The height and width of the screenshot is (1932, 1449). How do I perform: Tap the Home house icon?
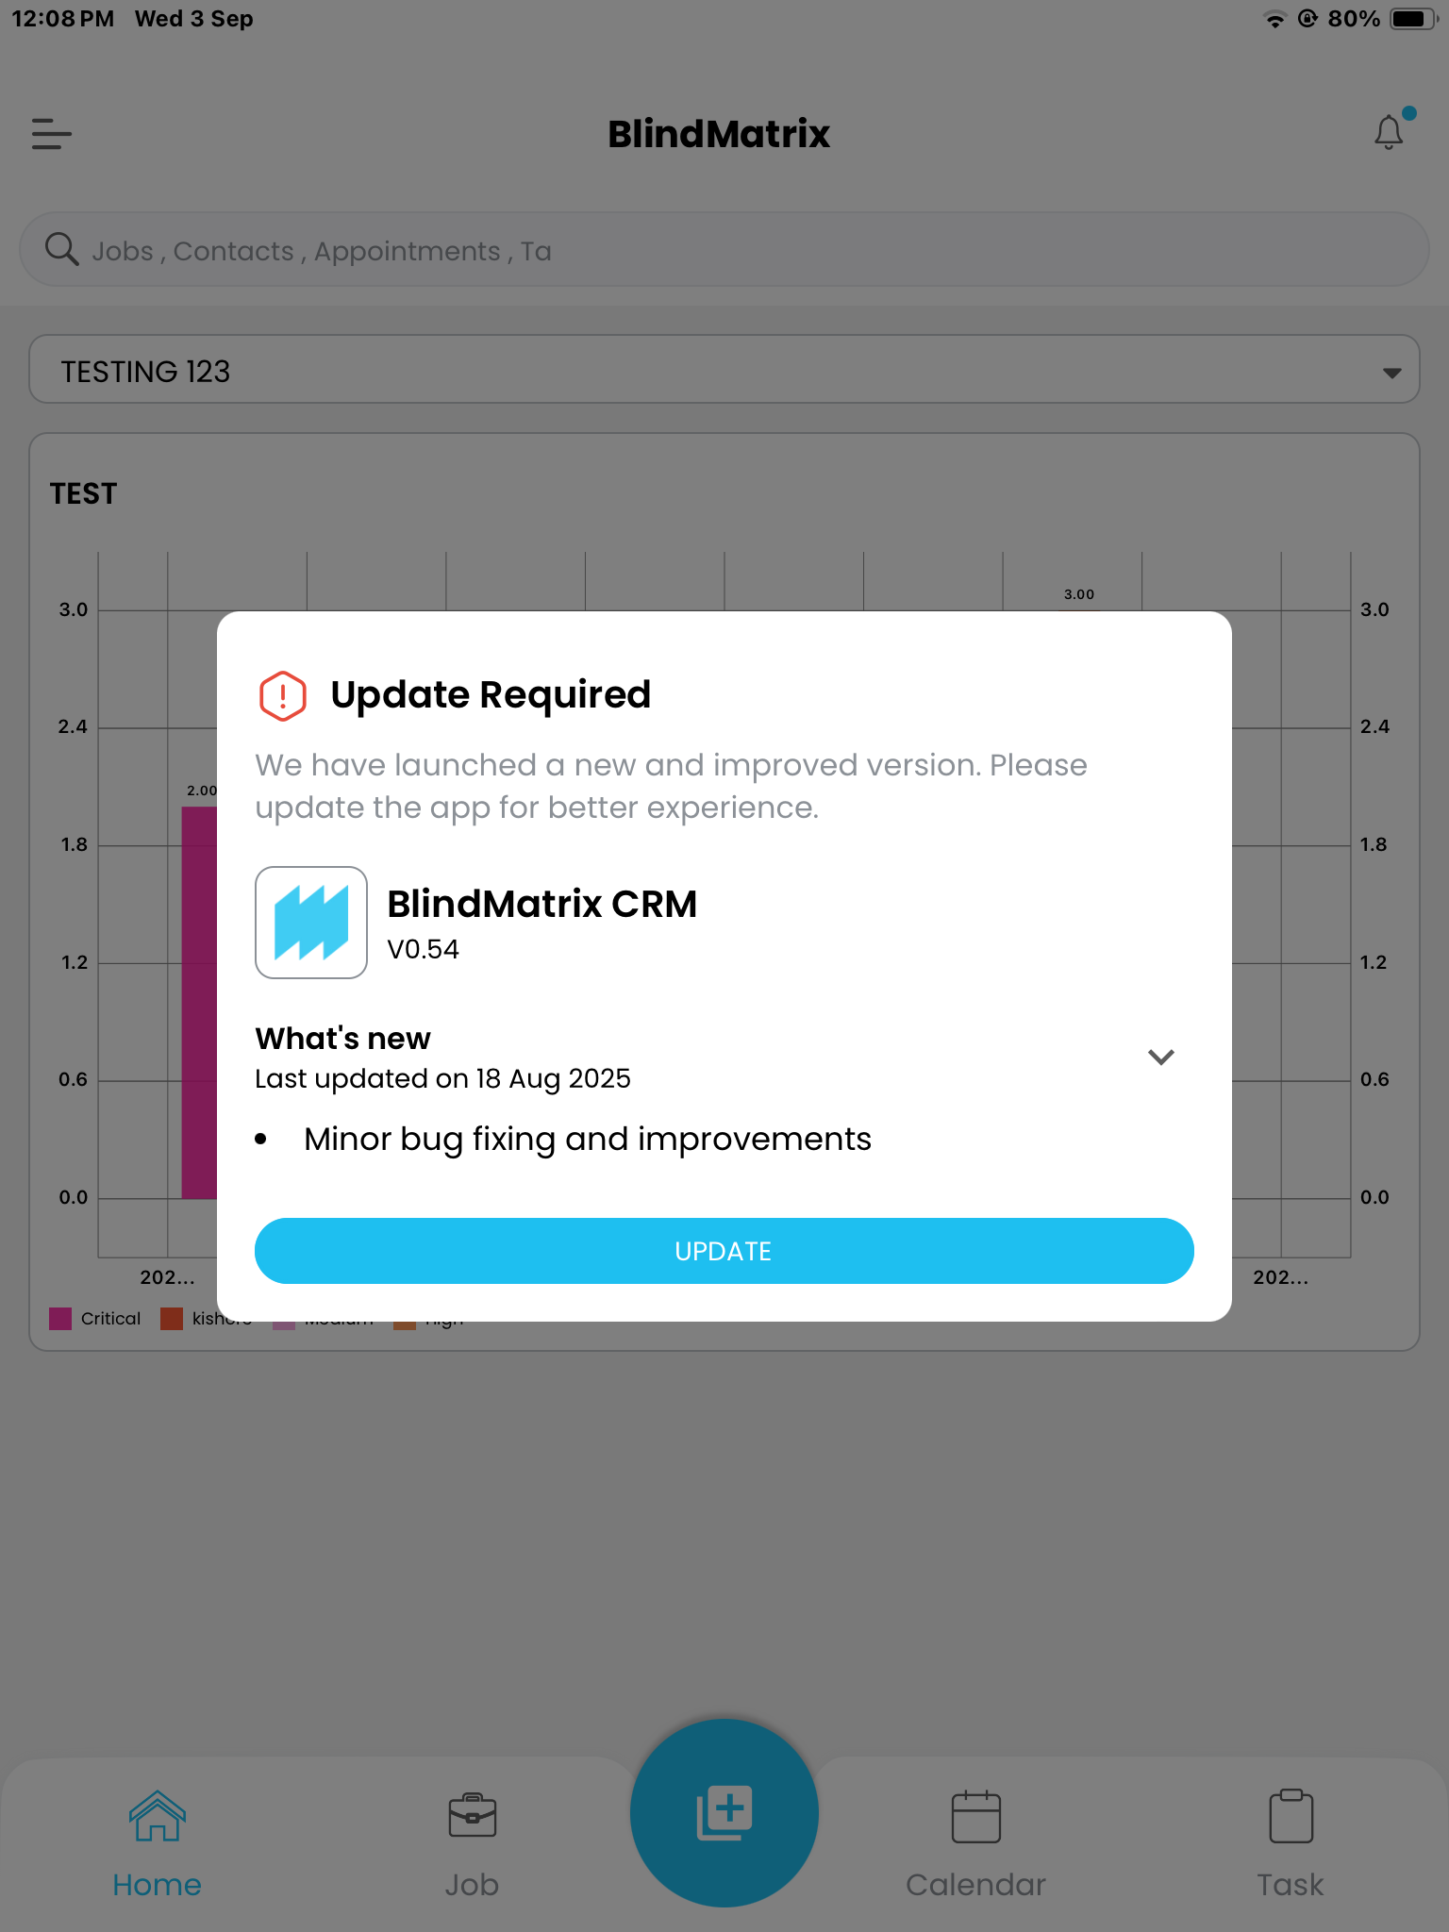(157, 1816)
